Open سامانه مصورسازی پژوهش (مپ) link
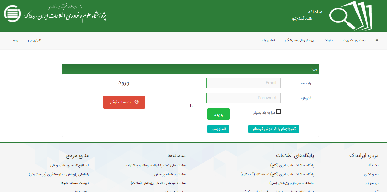 point(292,183)
